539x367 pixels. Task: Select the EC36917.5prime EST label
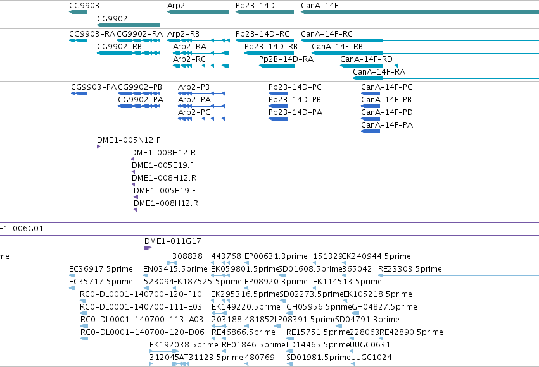point(101,269)
